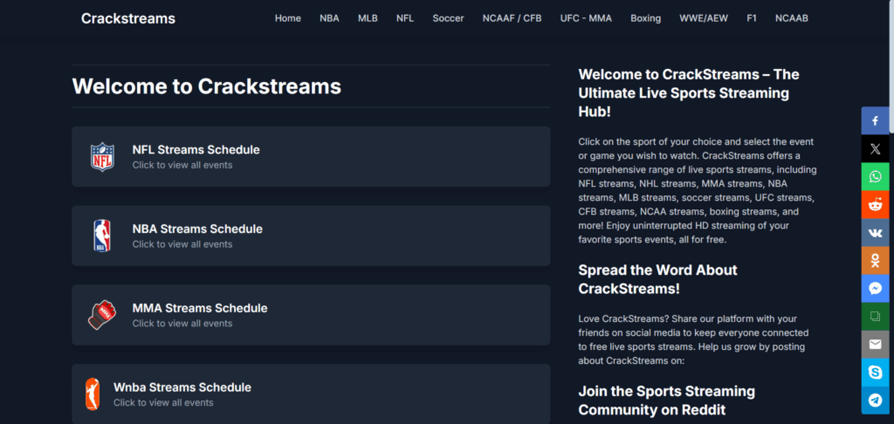Click the VK share icon
894x424 pixels.
[x=875, y=232]
